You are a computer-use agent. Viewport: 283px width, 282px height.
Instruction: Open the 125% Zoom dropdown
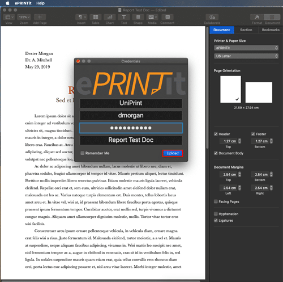click(x=24, y=17)
